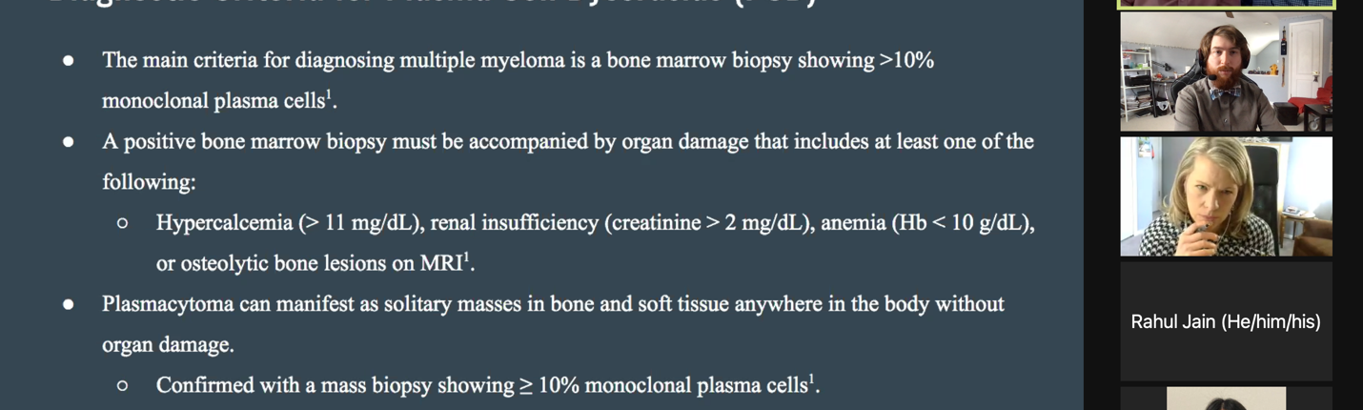Click the blonde woman's video thumbnail

pyautogui.click(x=1226, y=196)
